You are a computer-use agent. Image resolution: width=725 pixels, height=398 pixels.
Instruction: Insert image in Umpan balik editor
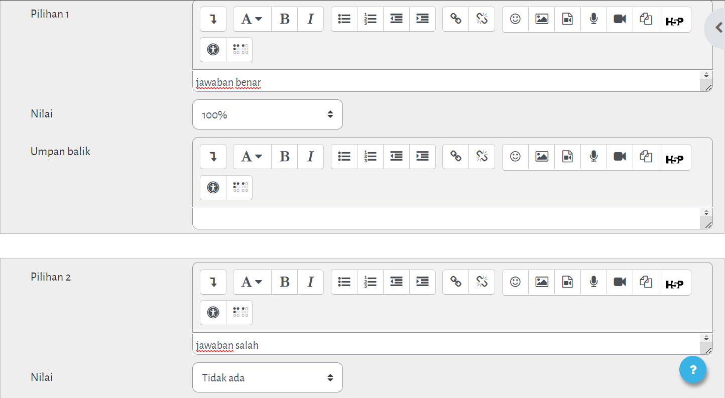click(541, 157)
